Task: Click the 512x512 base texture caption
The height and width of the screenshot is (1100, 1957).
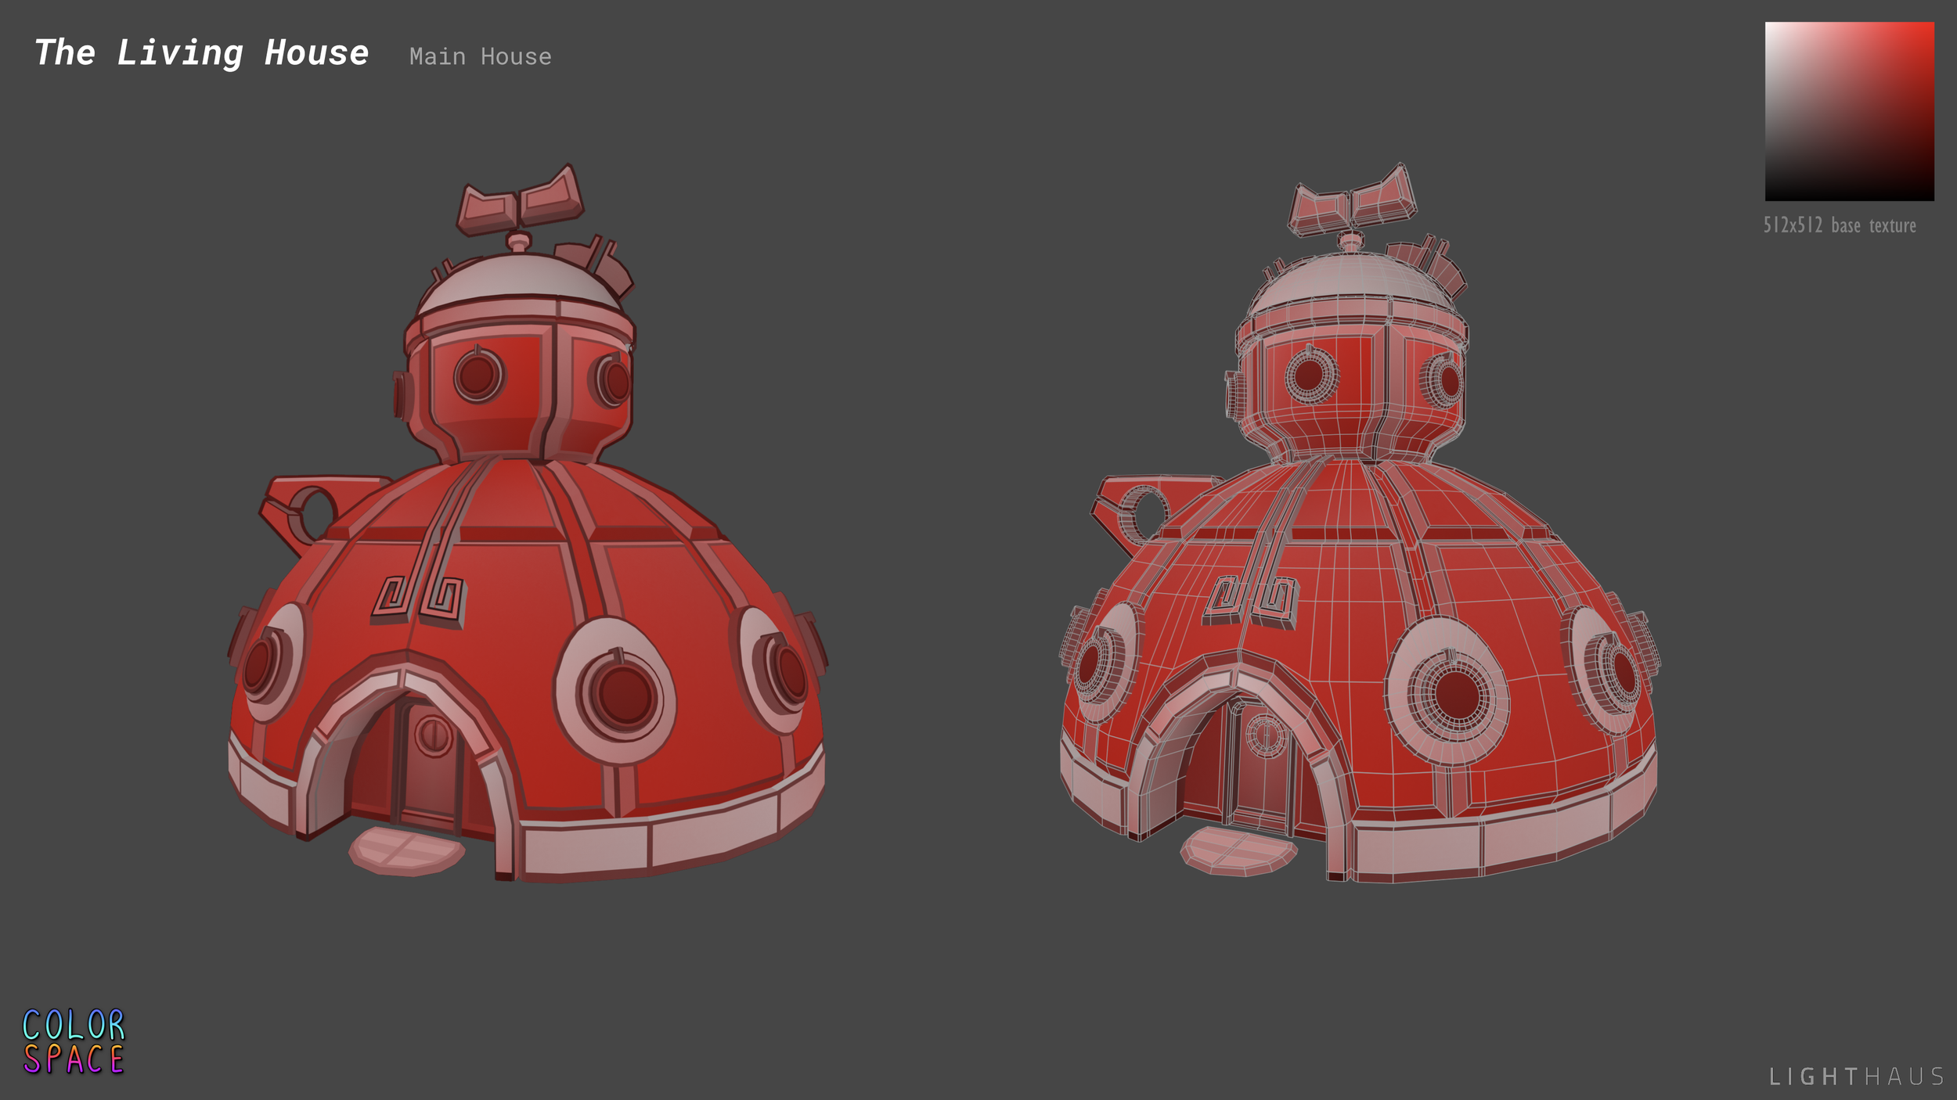Action: [x=1839, y=225]
